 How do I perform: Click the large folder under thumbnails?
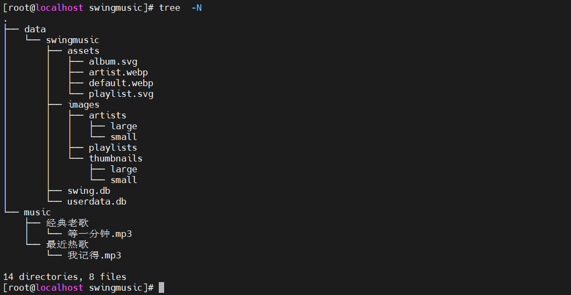click(x=124, y=169)
